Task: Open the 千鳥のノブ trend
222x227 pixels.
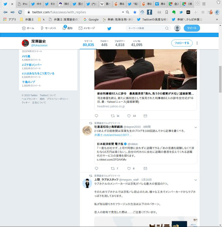Action: point(28,82)
